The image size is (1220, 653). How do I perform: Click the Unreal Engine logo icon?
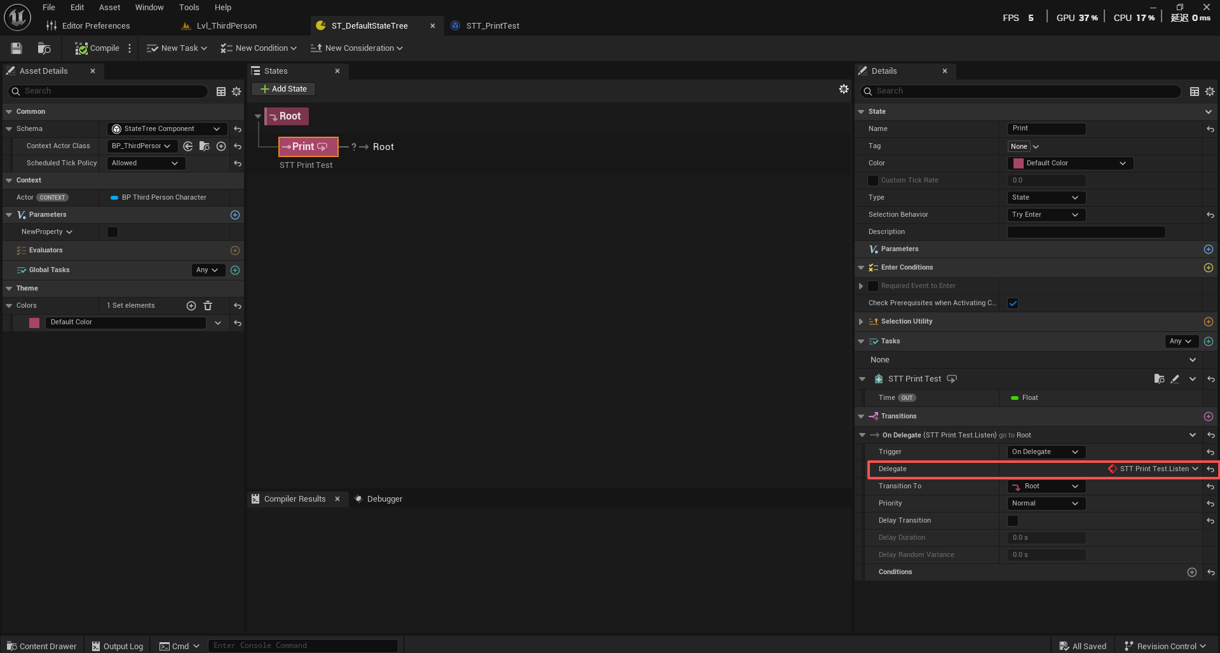17,17
